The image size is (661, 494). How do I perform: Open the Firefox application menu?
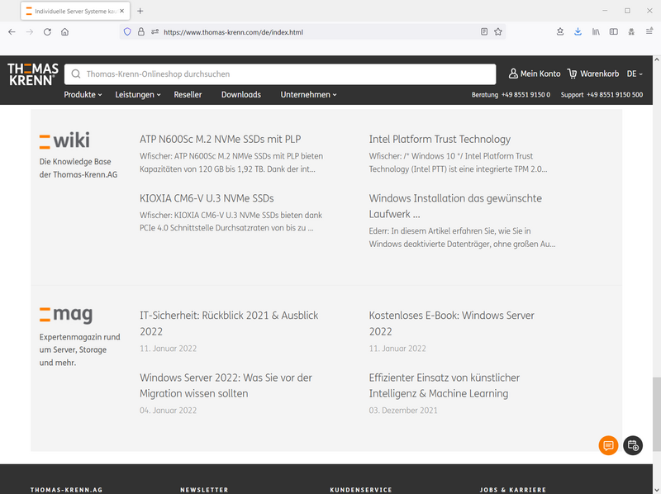649,31
